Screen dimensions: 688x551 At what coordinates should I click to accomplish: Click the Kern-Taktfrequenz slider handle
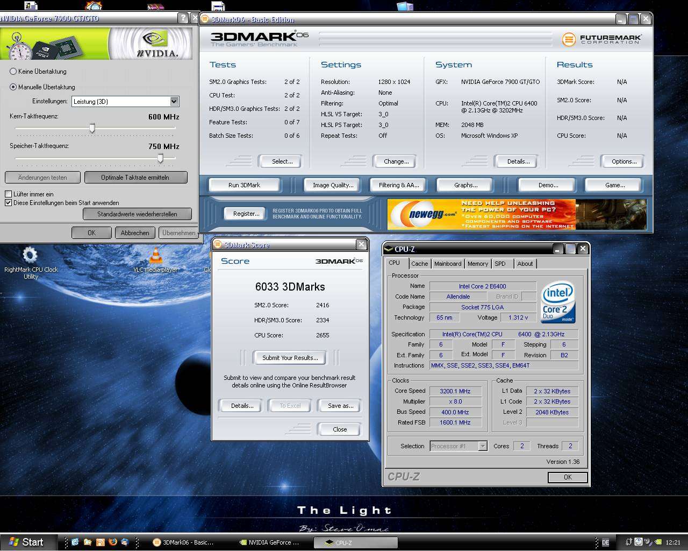point(92,128)
